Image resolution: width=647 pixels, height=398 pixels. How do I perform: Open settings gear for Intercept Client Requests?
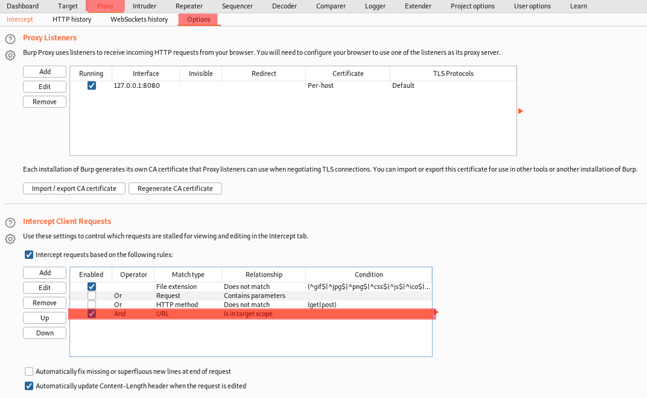pyautogui.click(x=10, y=239)
